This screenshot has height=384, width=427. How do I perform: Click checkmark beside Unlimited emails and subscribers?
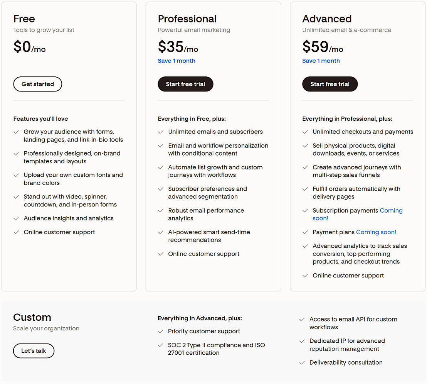[161, 132]
